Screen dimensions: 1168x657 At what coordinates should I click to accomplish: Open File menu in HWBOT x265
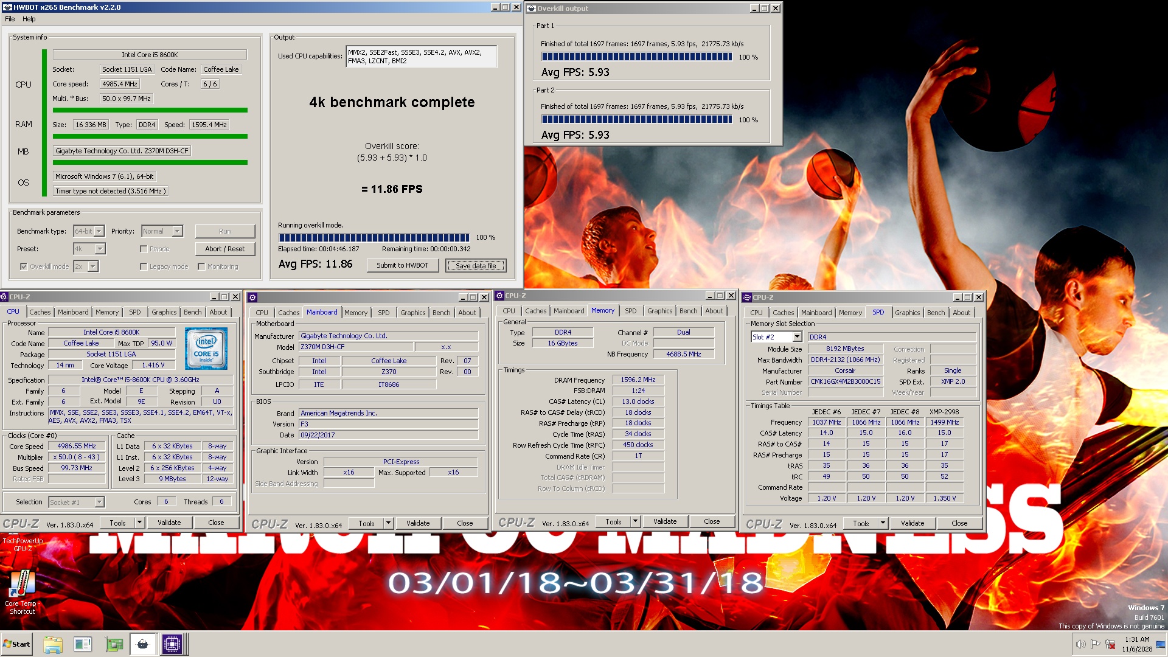click(10, 19)
